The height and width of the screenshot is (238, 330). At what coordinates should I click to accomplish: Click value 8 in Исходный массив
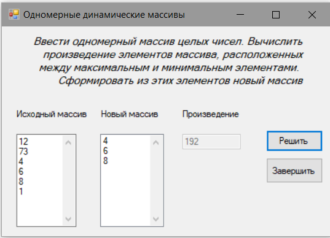[x=21, y=181]
